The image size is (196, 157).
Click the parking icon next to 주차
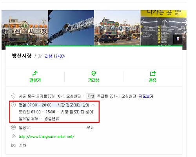[x=13, y=145]
